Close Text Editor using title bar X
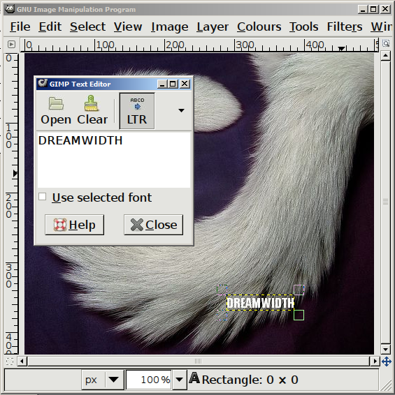 pos(185,84)
